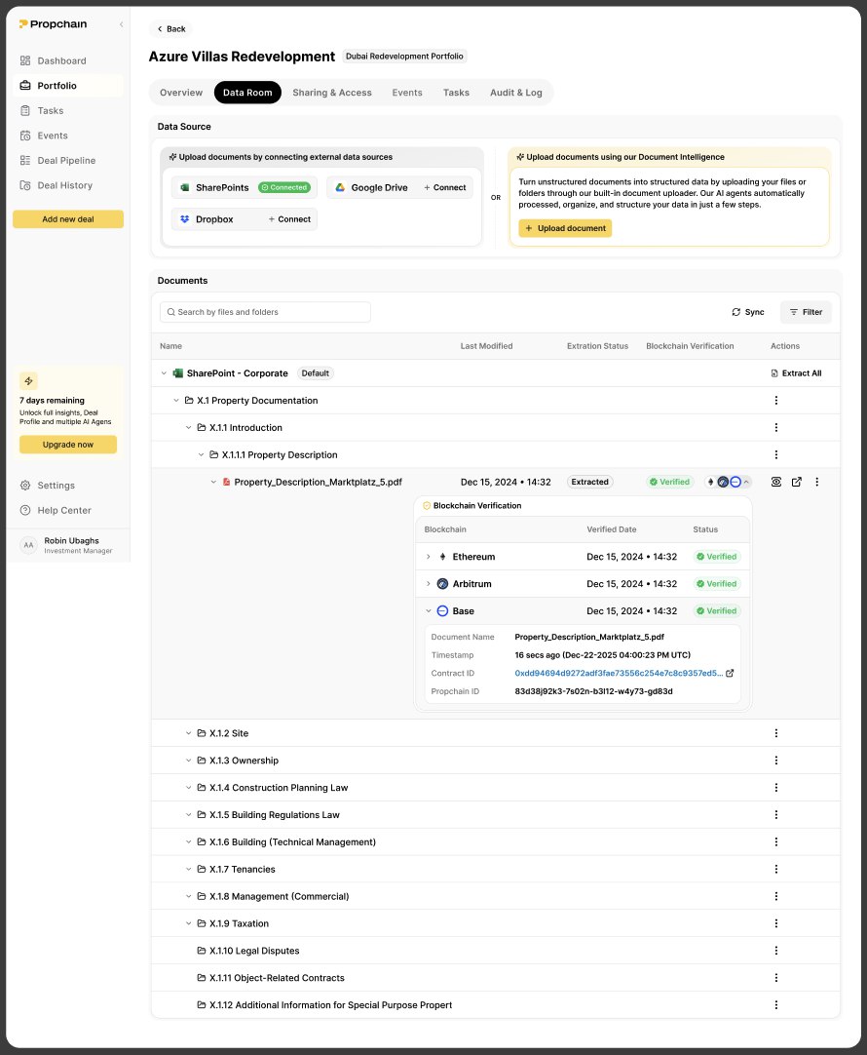Go to Deal Pipeline in sidebar
The height and width of the screenshot is (1055, 867).
click(x=67, y=160)
